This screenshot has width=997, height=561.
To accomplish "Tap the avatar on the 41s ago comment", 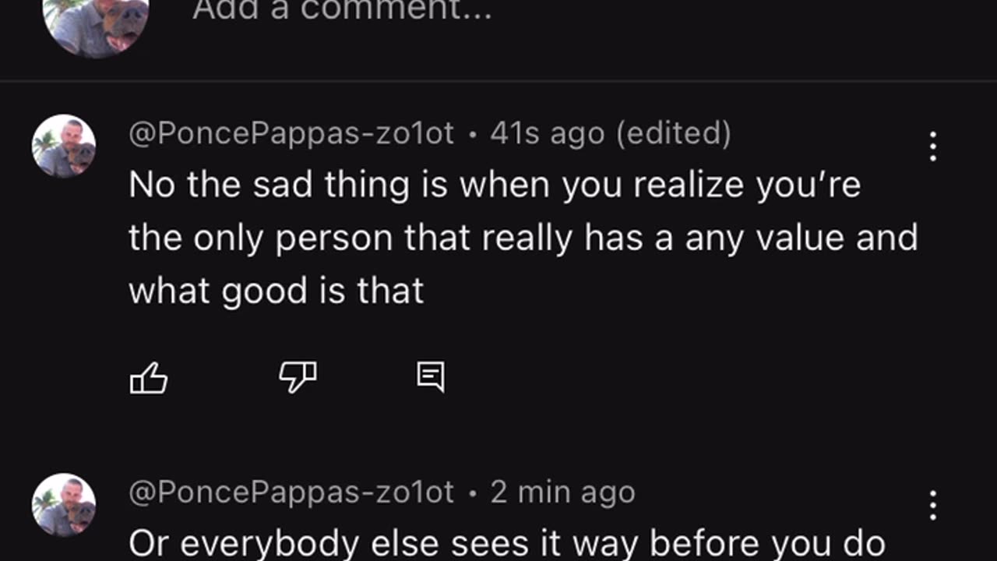I will click(x=64, y=146).
